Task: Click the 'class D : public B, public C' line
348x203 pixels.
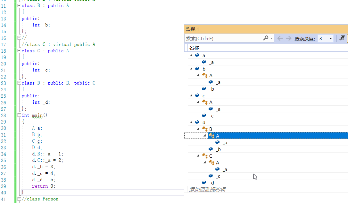Action: (58, 83)
